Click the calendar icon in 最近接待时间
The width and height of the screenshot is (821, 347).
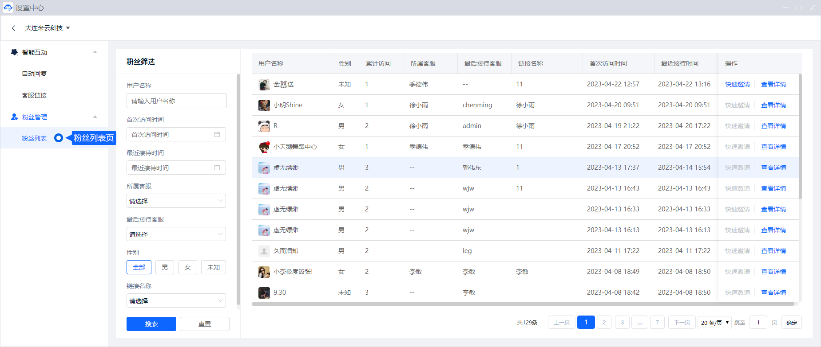(217, 168)
